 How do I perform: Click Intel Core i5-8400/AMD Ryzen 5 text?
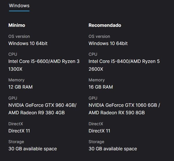click(124, 61)
